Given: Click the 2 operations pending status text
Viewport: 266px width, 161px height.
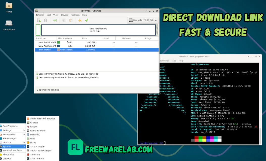Looking at the screenshot, I should (x=48, y=90).
